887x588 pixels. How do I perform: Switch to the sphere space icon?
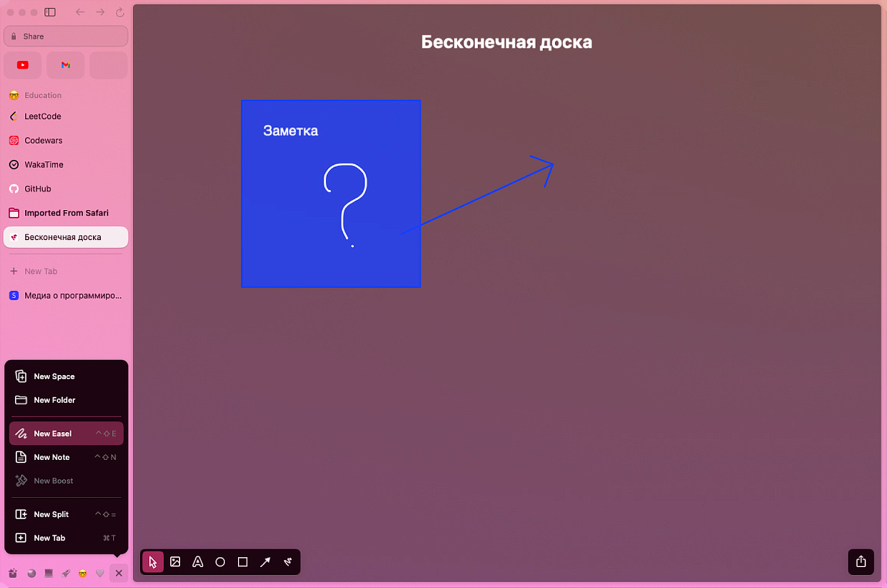click(32, 573)
